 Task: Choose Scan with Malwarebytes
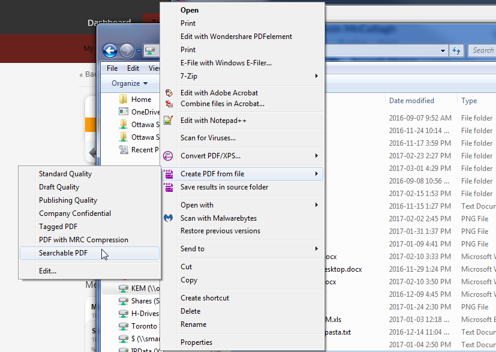218,218
